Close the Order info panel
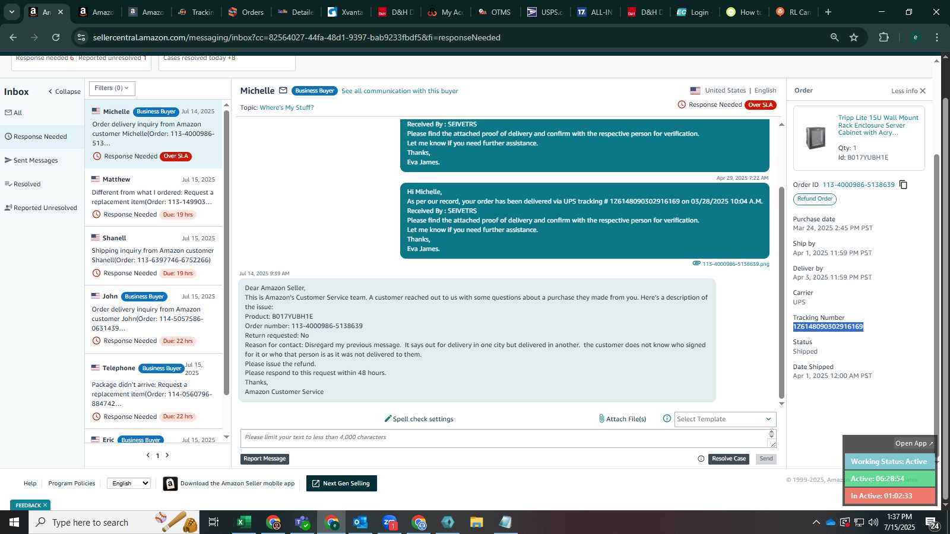This screenshot has height=534, width=950. pos(923,91)
